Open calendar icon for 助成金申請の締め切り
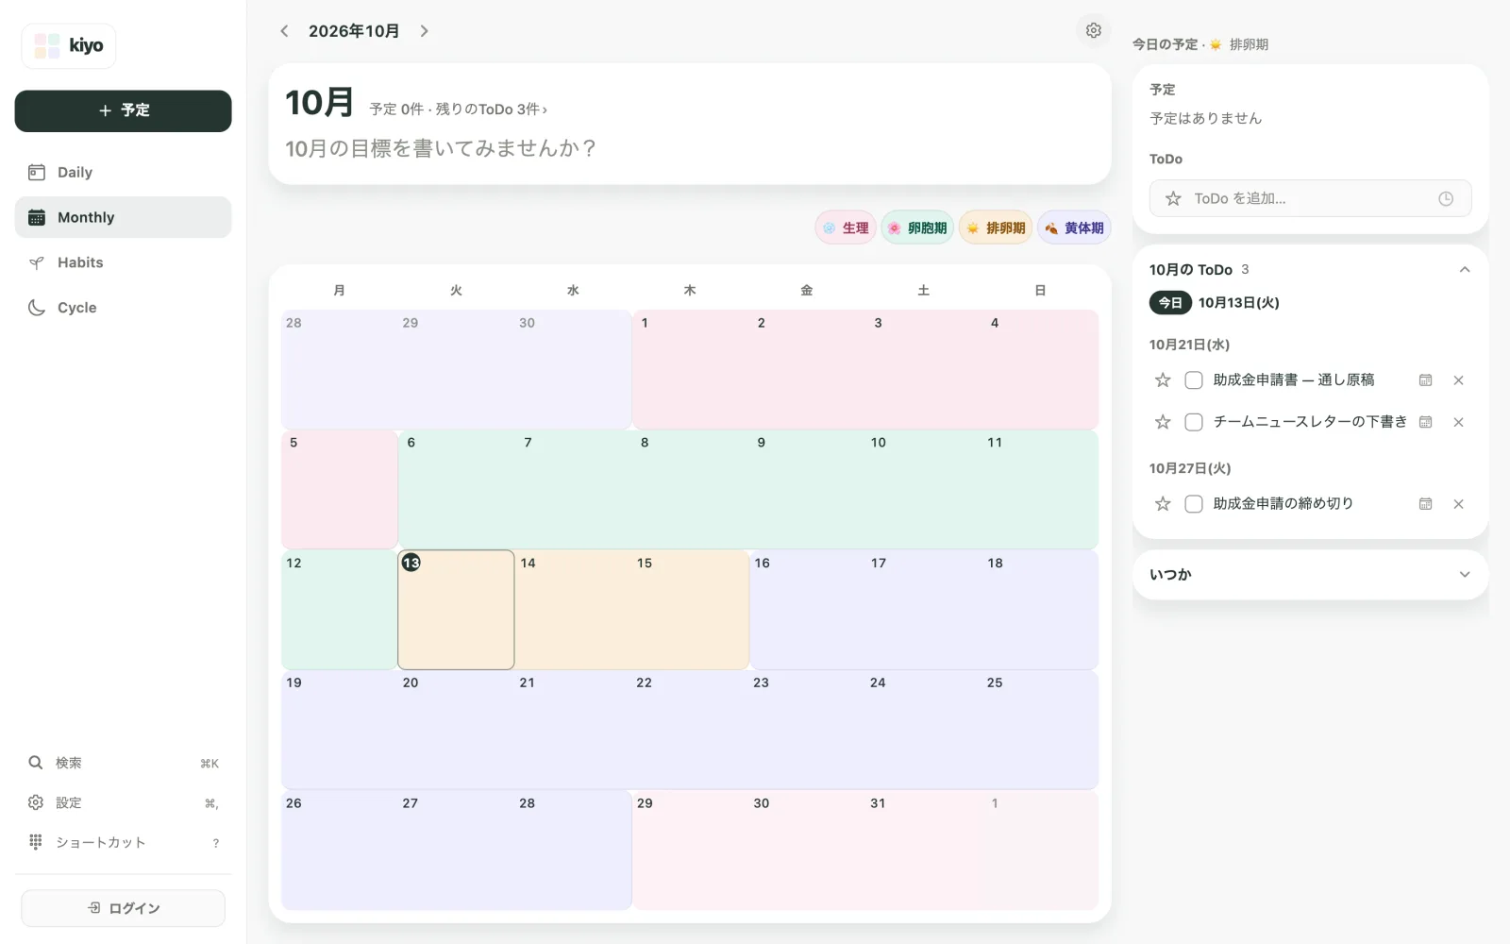The image size is (1510, 944). click(x=1425, y=504)
